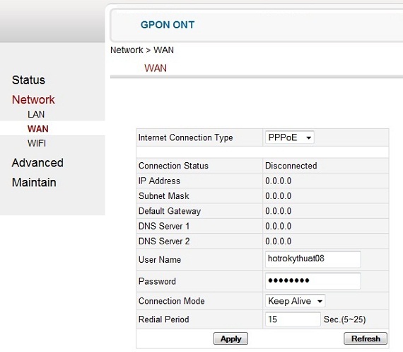Click the WAN page heading

tap(156, 68)
